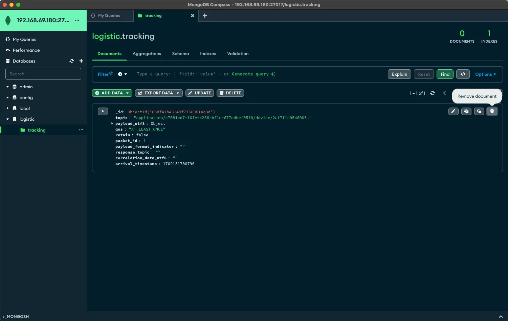Click the Performance gauge icon in the sidebar
Viewport: 508px width, 321px height.
(8, 50)
